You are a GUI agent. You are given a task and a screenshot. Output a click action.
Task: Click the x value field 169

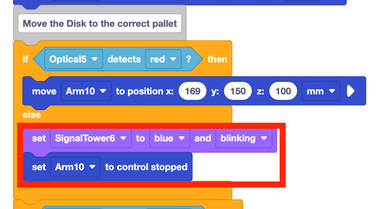(192, 91)
